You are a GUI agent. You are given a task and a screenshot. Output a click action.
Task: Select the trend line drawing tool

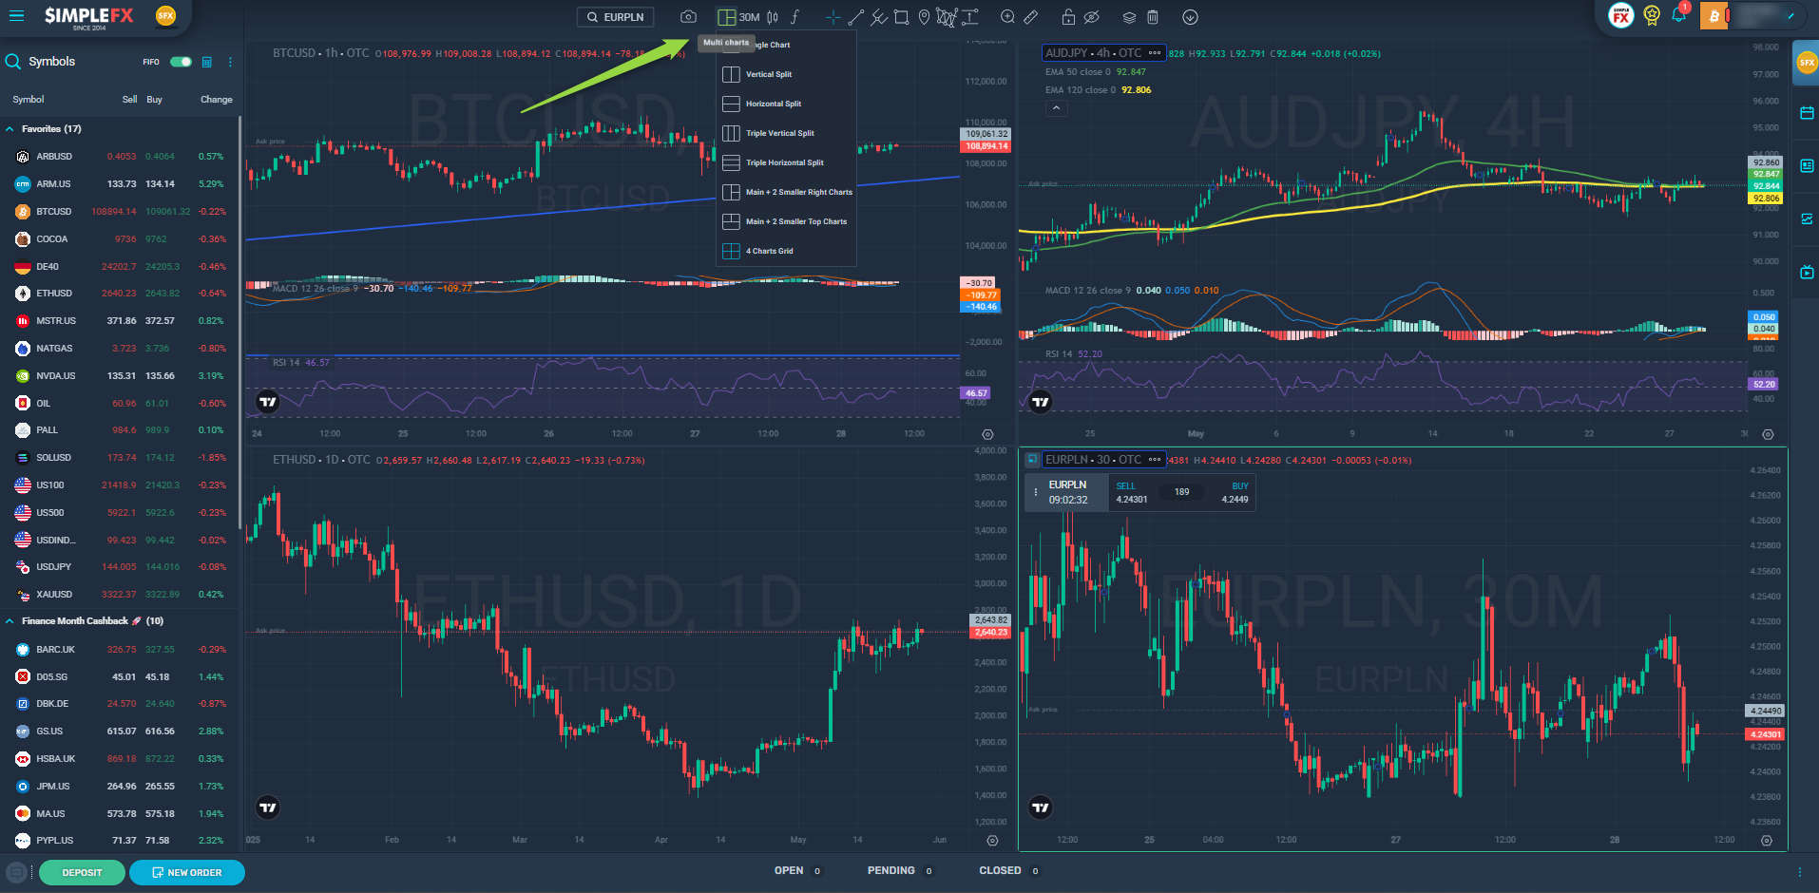pos(856,17)
